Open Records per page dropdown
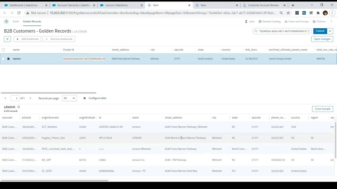 pos(70,98)
